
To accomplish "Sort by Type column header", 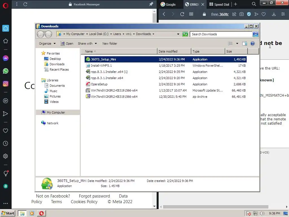I will (x=208, y=51).
